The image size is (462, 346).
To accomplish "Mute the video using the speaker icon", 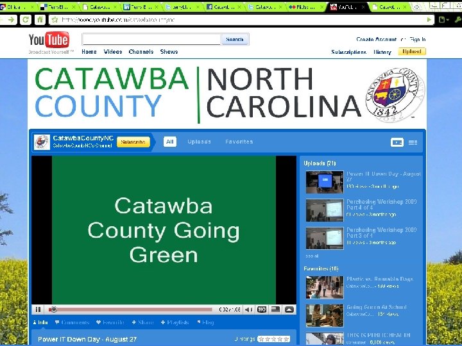I will pos(249,309).
